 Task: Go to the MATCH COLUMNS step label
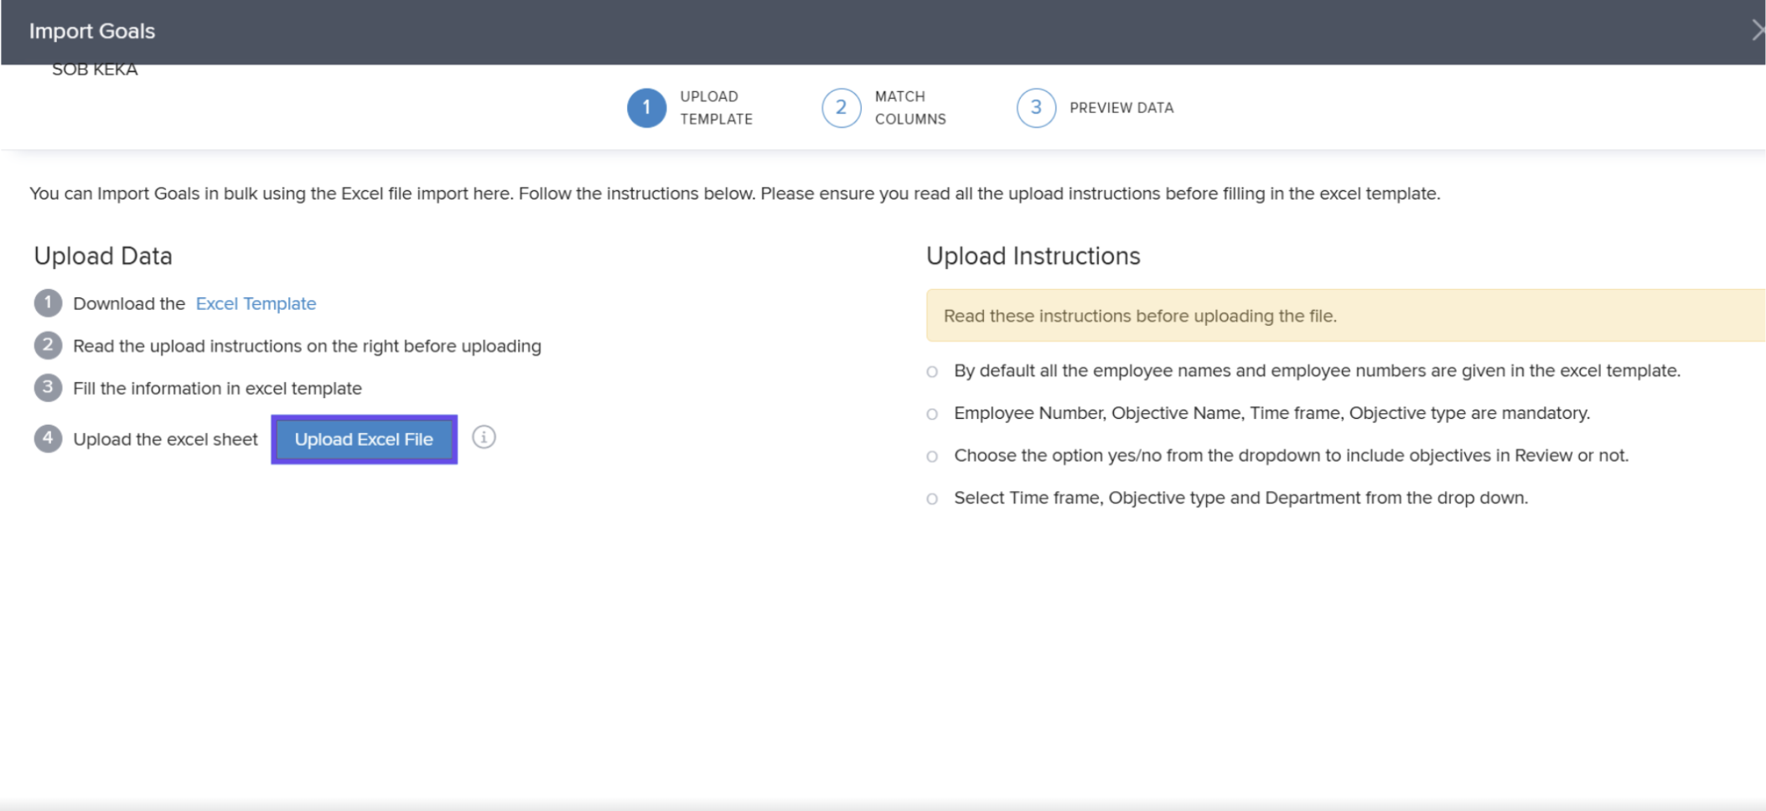click(x=910, y=108)
